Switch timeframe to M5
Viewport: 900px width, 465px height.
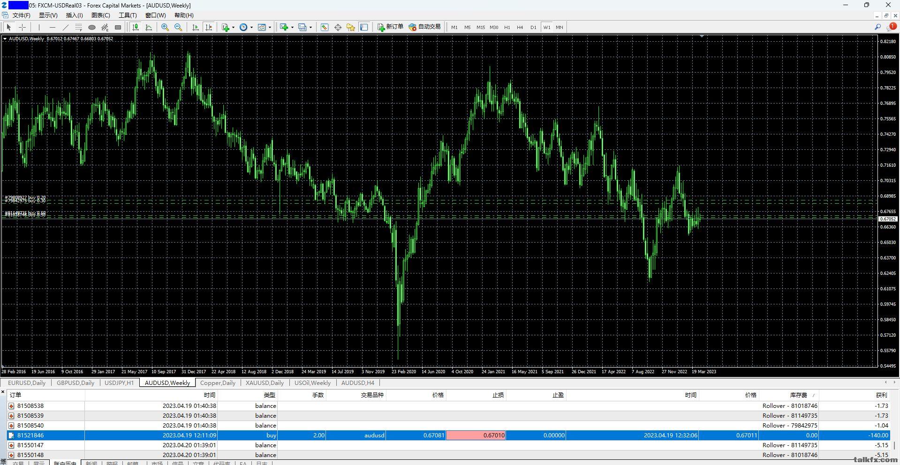tap(468, 27)
